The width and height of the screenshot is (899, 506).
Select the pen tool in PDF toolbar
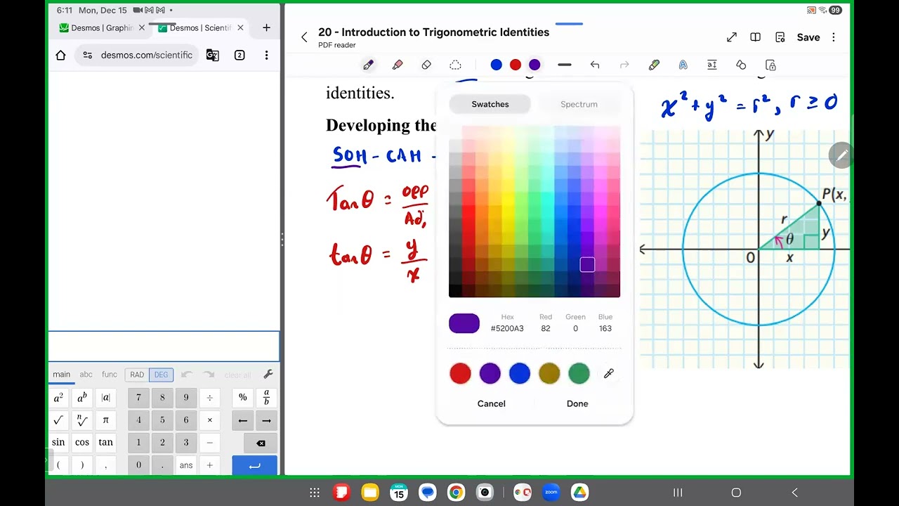[x=368, y=65]
